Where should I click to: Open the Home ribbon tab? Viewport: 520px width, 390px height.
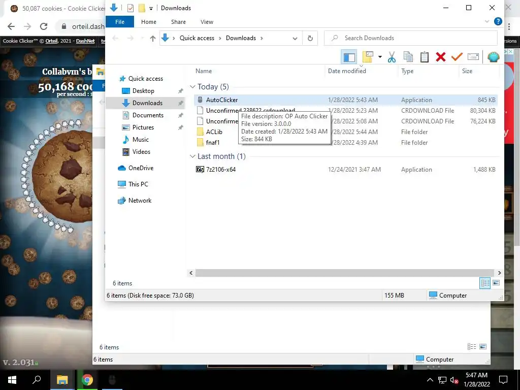pyautogui.click(x=149, y=22)
